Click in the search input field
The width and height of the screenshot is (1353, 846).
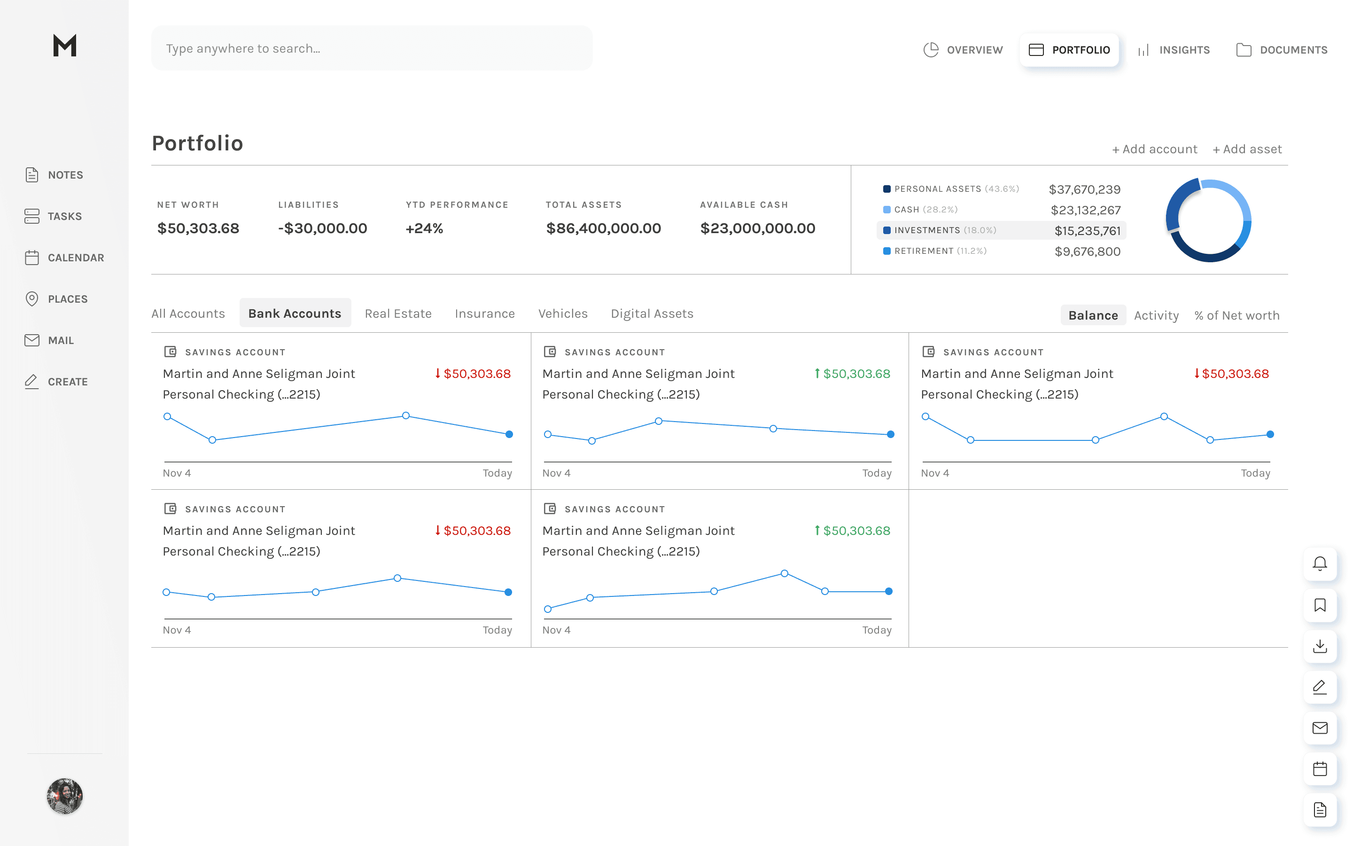372,49
